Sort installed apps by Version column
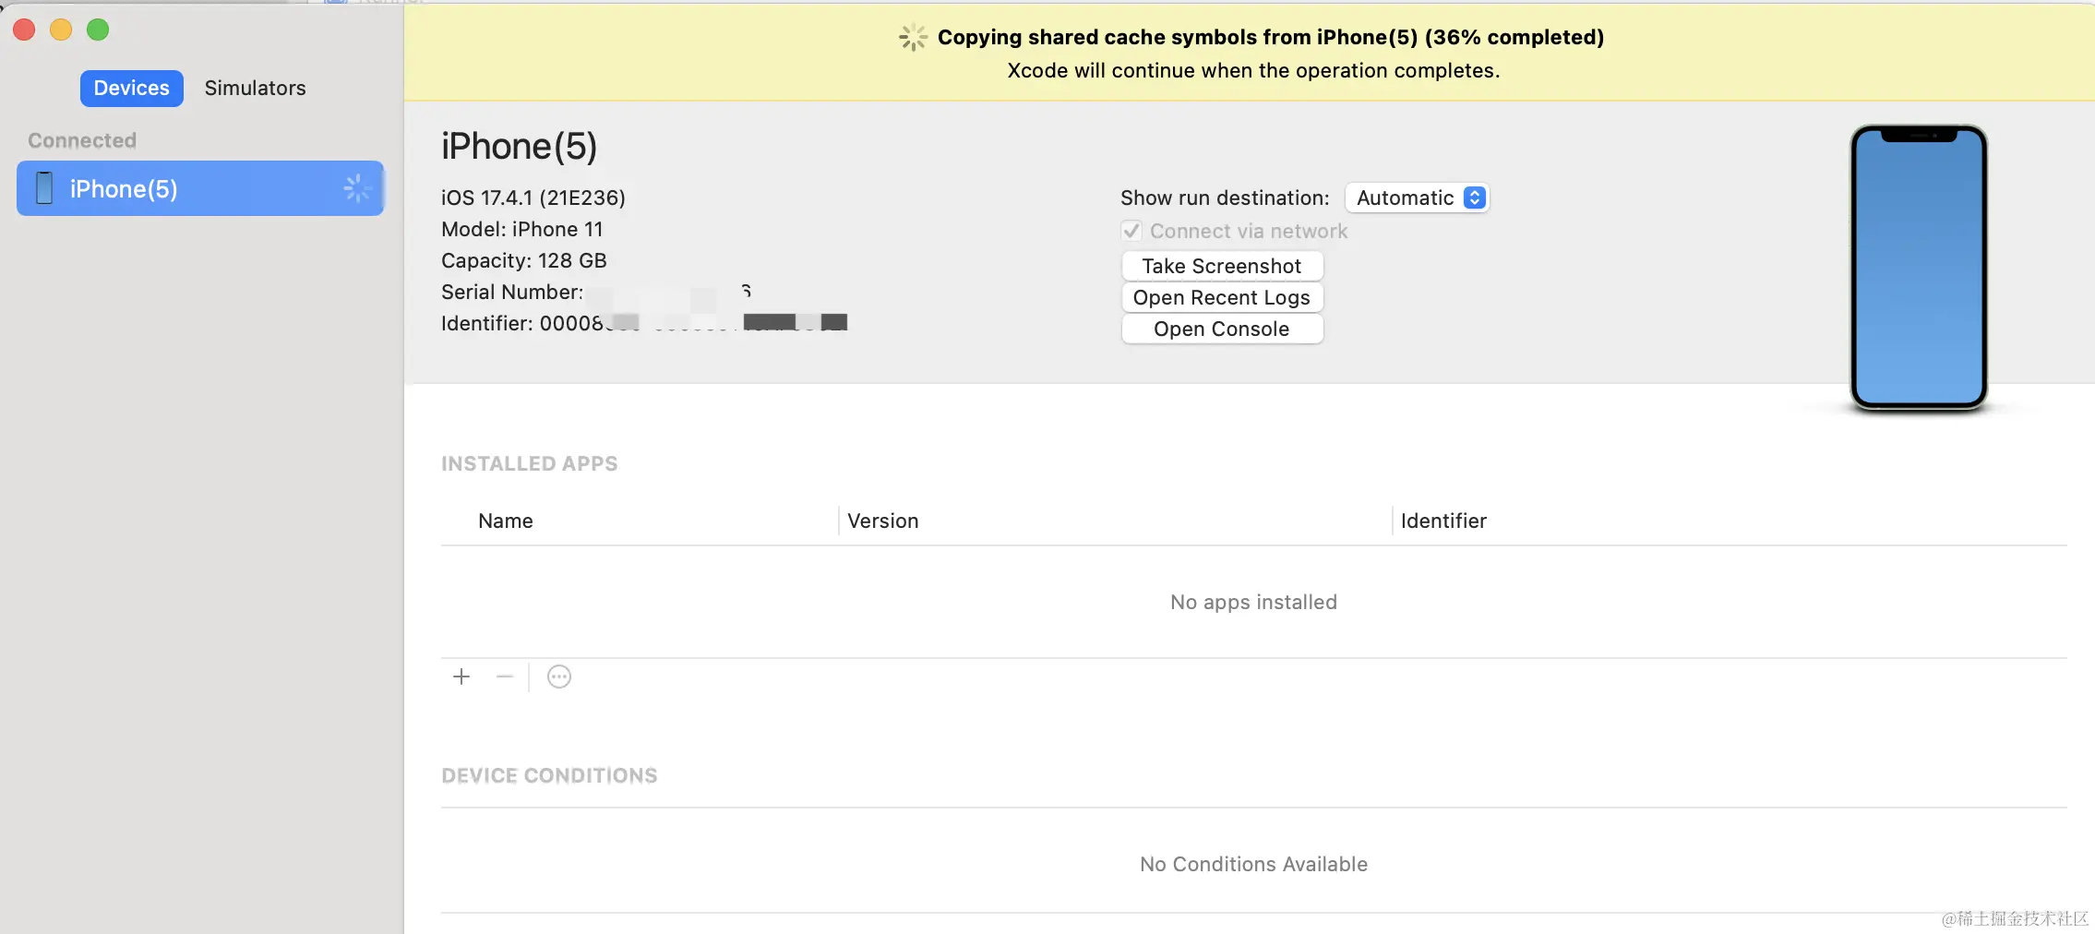Screen dimensions: 2095x934 883,521
